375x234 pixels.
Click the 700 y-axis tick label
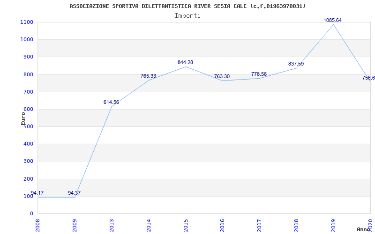[x=28, y=92]
